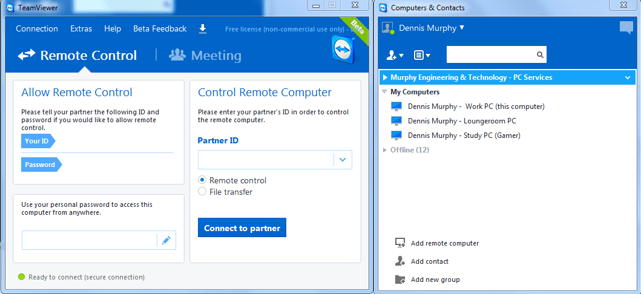This screenshot has width=641, height=294.
Task: Expand the Murphy Engineering & Technology group triangle
Action: pyautogui.click(x=385, y=77)
